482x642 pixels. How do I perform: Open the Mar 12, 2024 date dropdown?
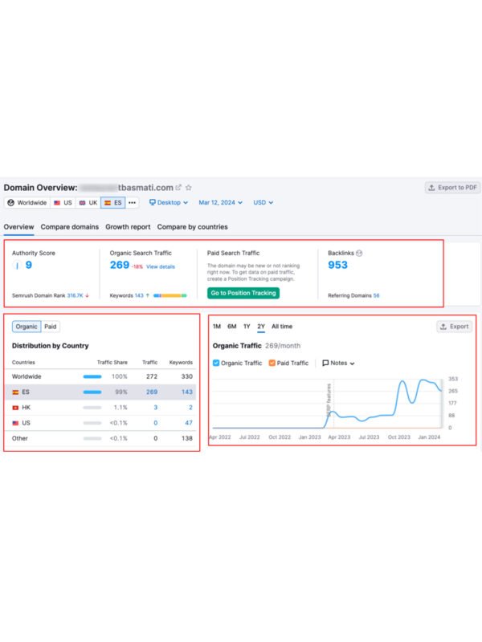[221, 203]
